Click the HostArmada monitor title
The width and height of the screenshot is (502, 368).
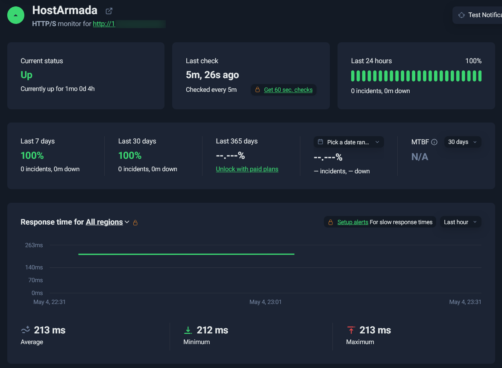tap(65, 10)
